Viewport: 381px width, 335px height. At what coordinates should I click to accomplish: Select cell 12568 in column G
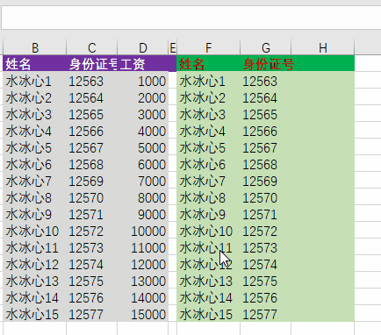tap(266, 164)
